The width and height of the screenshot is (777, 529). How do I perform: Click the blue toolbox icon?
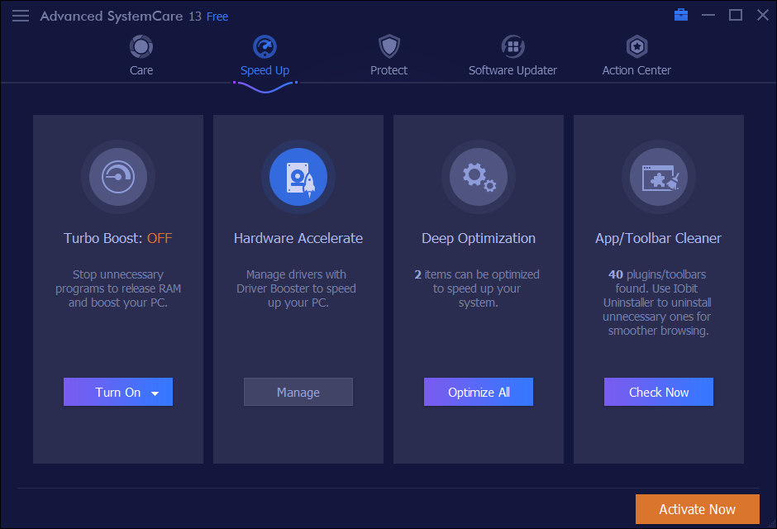(681, 15)
